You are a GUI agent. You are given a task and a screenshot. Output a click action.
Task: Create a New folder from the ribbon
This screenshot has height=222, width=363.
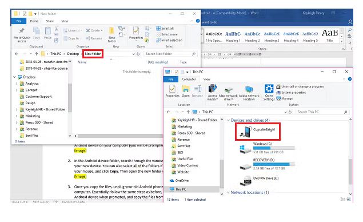click(112, 35)
